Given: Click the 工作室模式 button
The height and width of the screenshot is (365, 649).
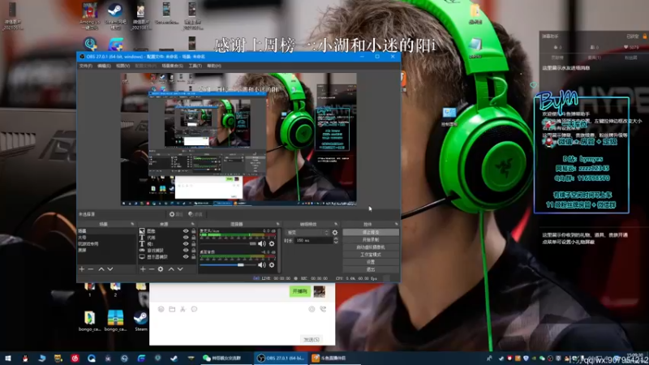Looking at the screenshot, I should (x=371, y=255).
